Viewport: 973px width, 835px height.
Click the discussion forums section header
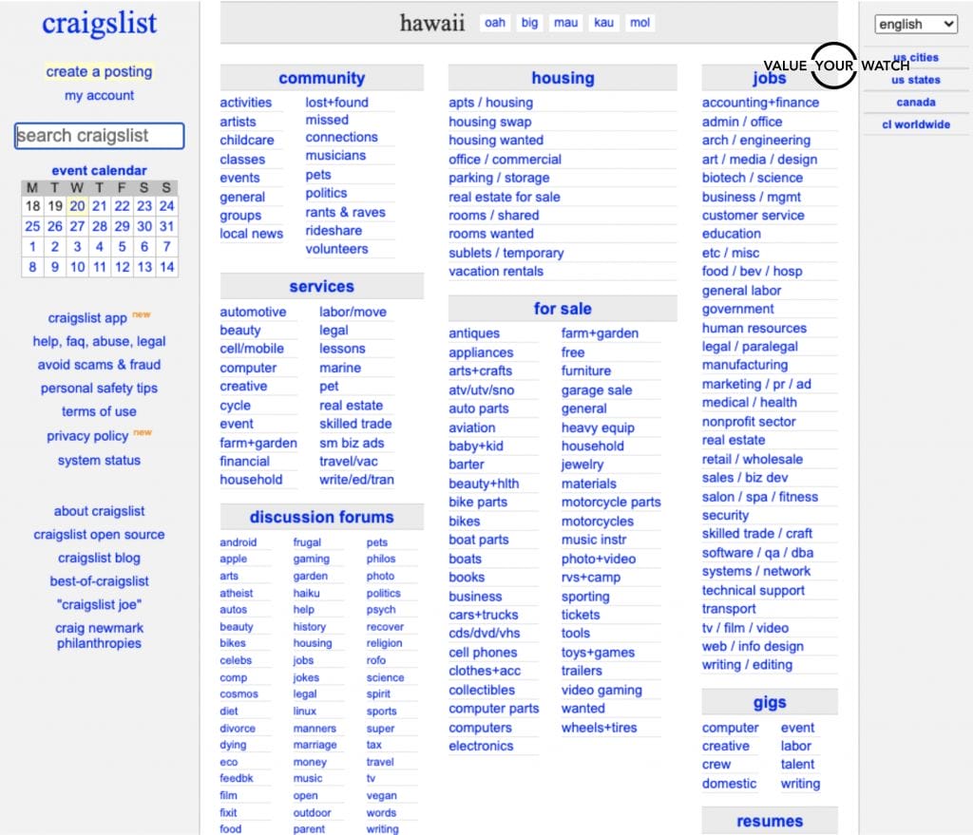(321, 518)
